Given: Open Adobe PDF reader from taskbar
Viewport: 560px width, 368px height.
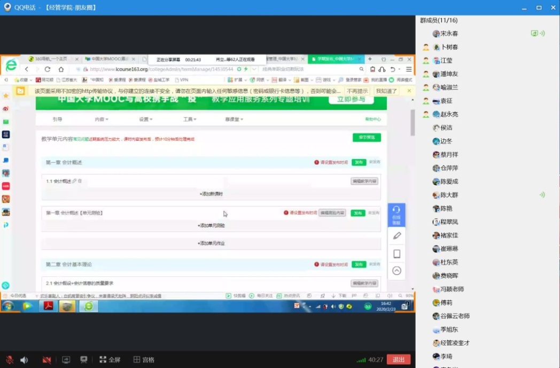Looking at the screenshot, I should 48,306.
